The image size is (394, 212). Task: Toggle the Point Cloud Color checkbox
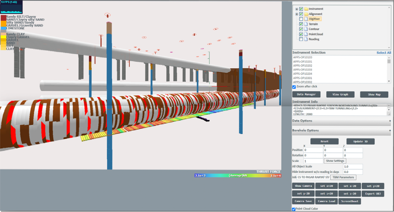tap(294, 209)
